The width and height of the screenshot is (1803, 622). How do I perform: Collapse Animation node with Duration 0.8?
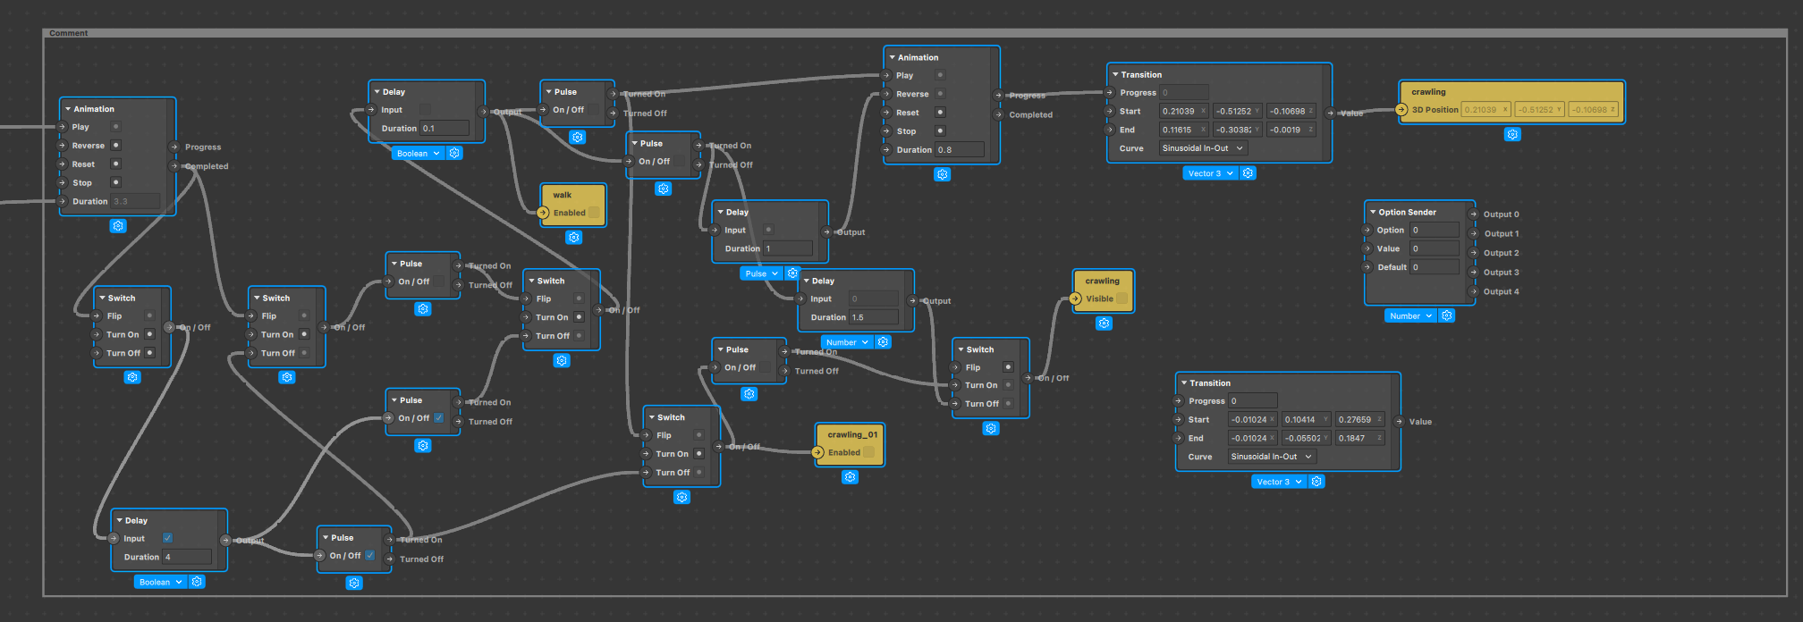pos(892,57)
